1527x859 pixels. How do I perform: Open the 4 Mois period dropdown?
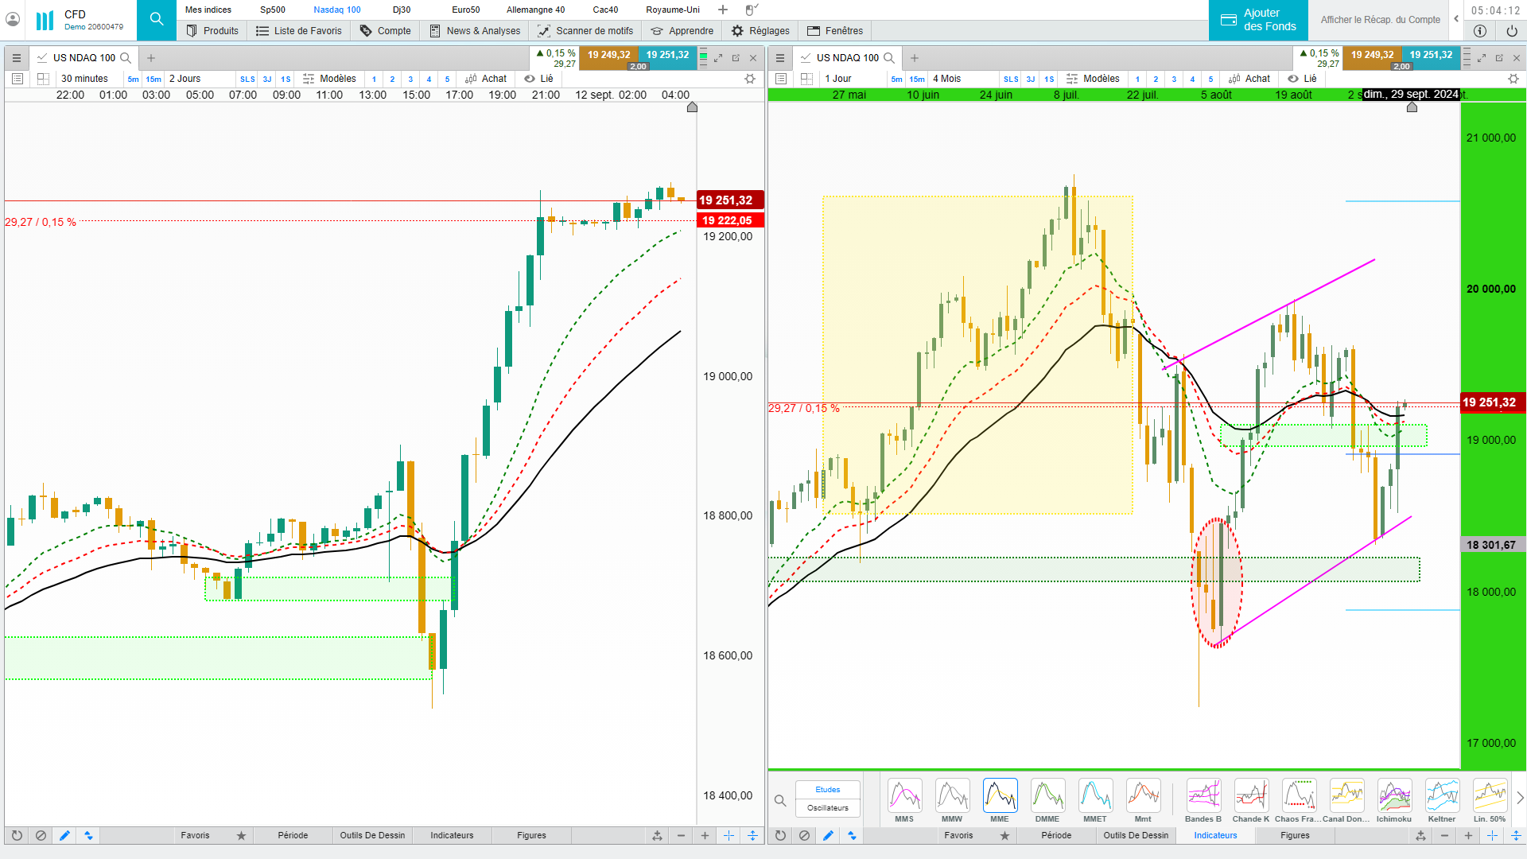946,79
